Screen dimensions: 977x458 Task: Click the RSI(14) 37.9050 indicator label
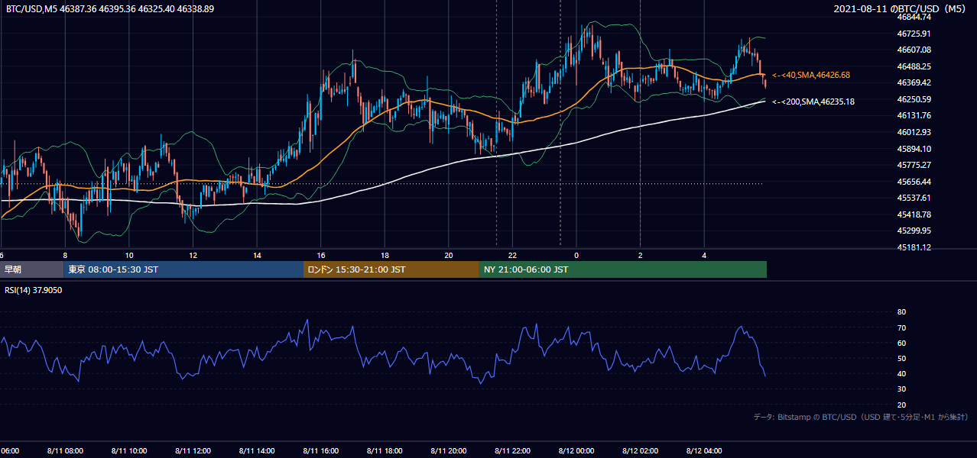[x=34, y=290]
